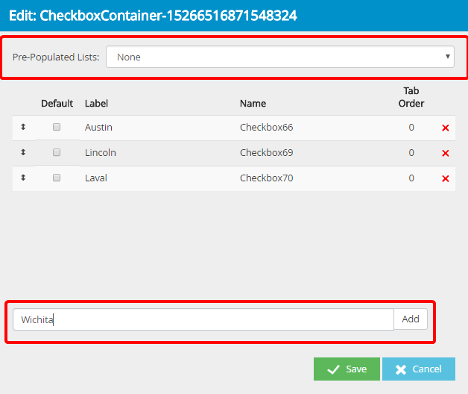Click the reorder handle for Laval row

pyautogui.click(x=23, y=178)
